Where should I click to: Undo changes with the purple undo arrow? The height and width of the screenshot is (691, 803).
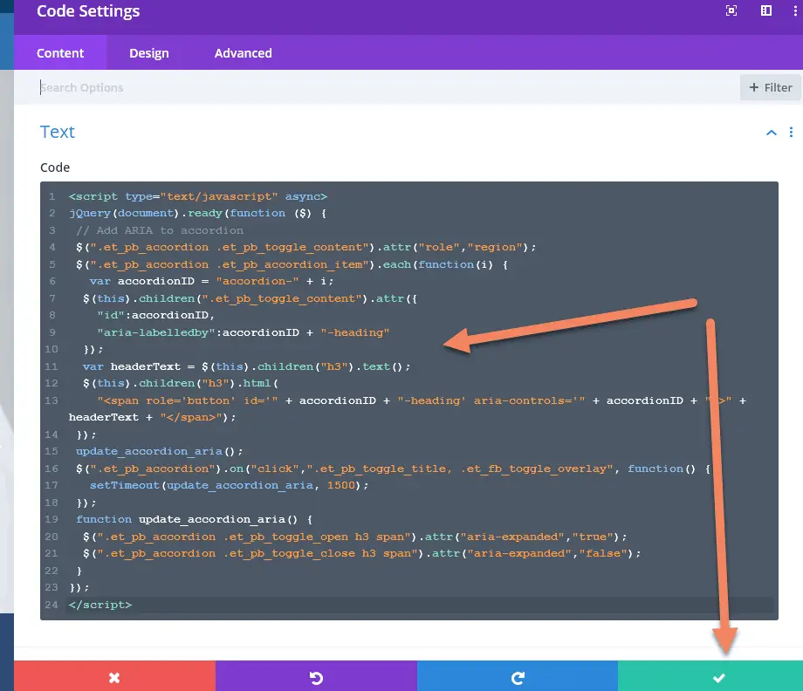(317, 677)
